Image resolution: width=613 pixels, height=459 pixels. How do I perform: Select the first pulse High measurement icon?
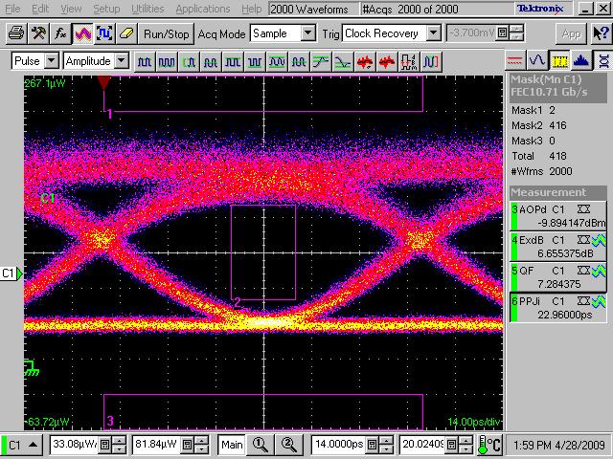[145, 61]
